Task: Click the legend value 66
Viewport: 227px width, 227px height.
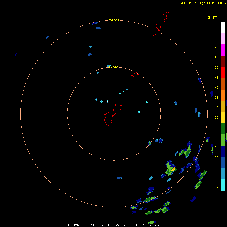Action: click(x=217, y=28)
